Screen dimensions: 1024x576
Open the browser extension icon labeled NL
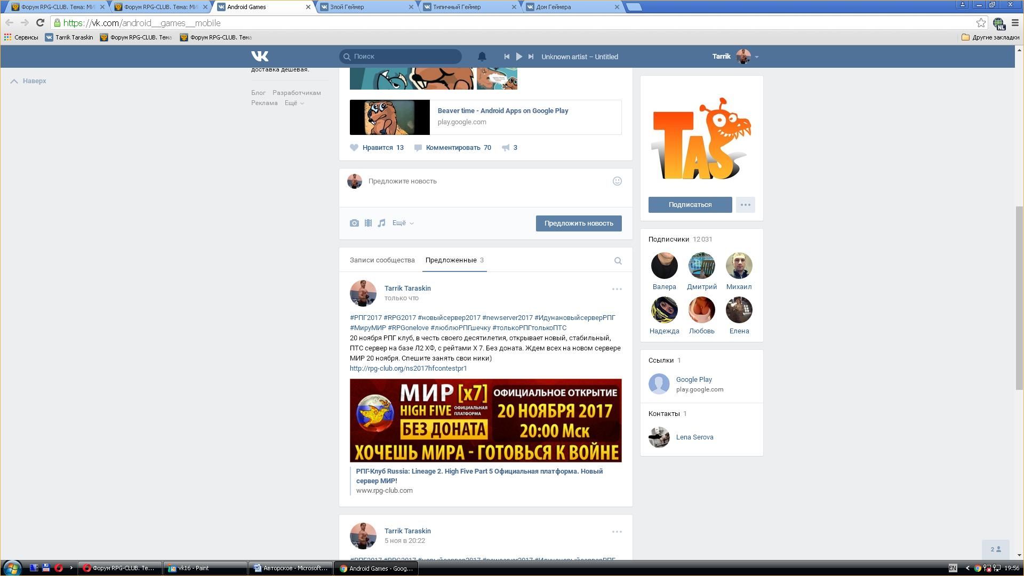(999, 23)
